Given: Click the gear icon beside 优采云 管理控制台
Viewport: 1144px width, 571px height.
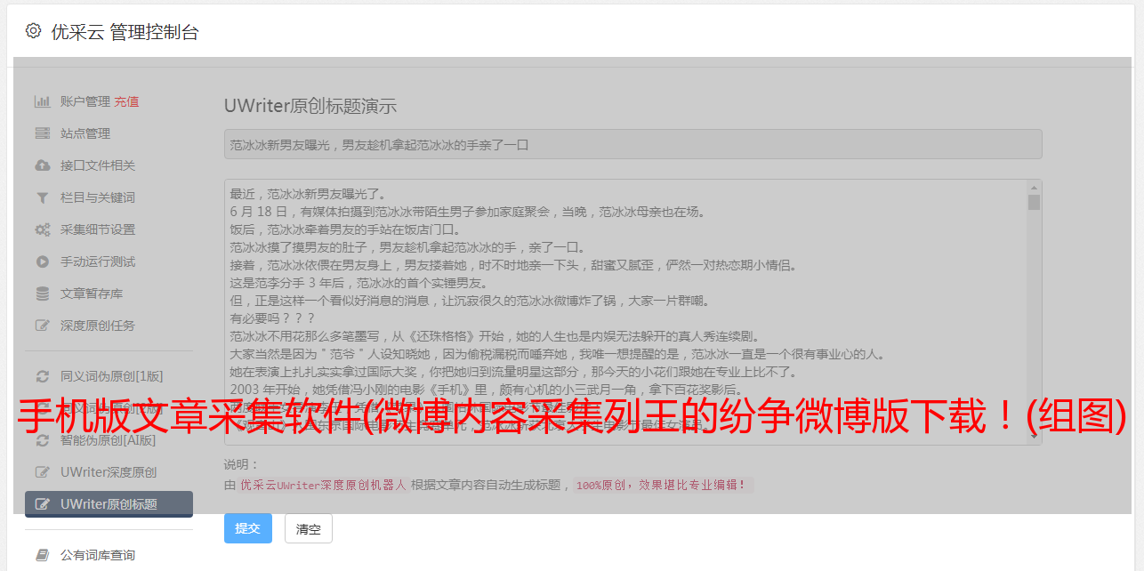Looking at the screenshot, I should tap(33, 31).
